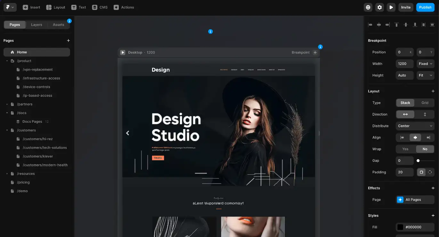
Task: Select horizontal stack direction
Action: click(x=405, y=114)
